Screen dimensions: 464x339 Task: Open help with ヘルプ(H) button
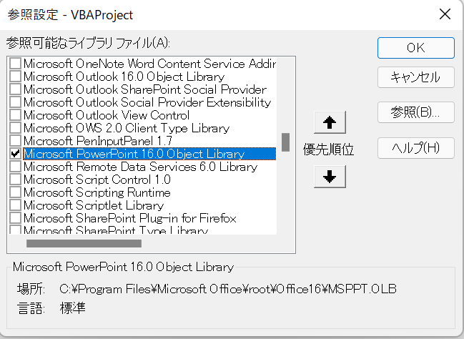(x=416, y=148)
